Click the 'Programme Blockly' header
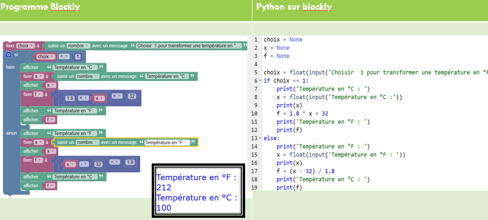The height and width of the screenshot is (220, 488). [x=40, y=7]
